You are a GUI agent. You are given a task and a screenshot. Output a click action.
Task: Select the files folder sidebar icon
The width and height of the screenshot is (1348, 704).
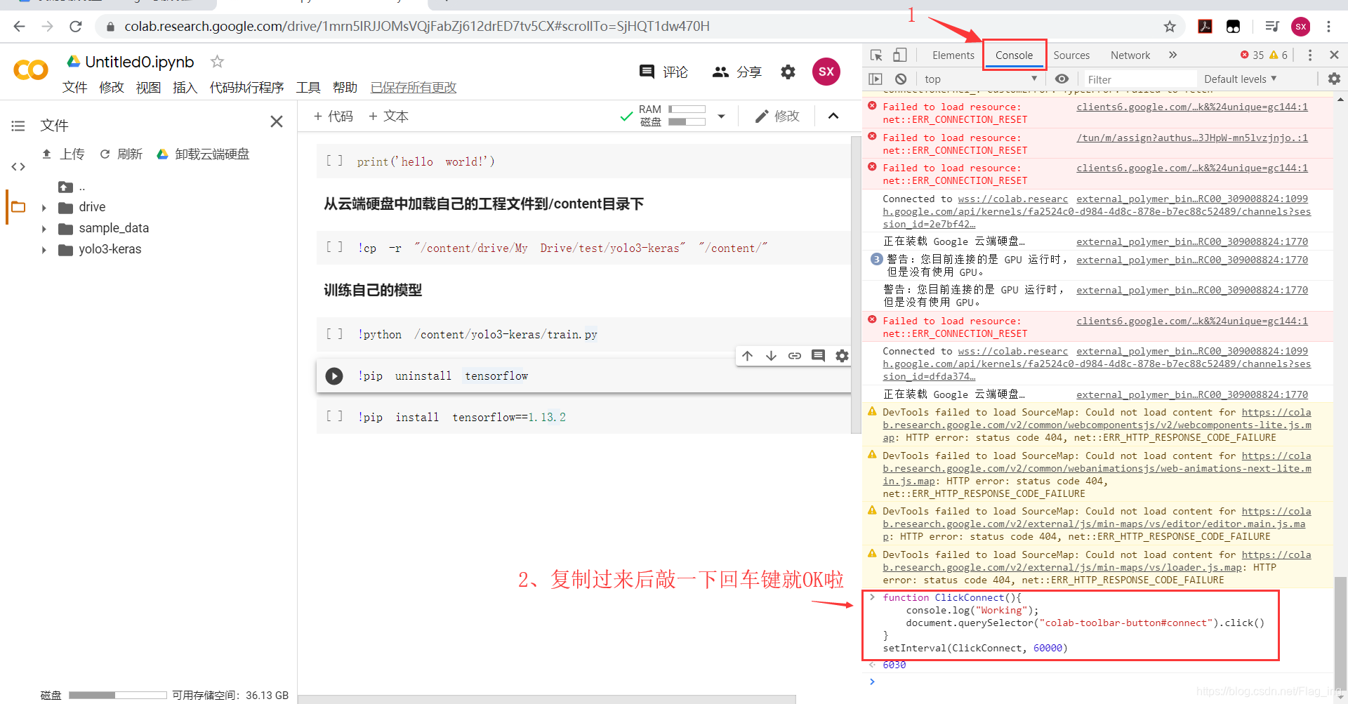click(x=18, y=207)
